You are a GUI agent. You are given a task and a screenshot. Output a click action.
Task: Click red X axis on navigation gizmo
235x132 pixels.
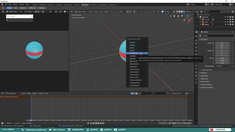189,21
